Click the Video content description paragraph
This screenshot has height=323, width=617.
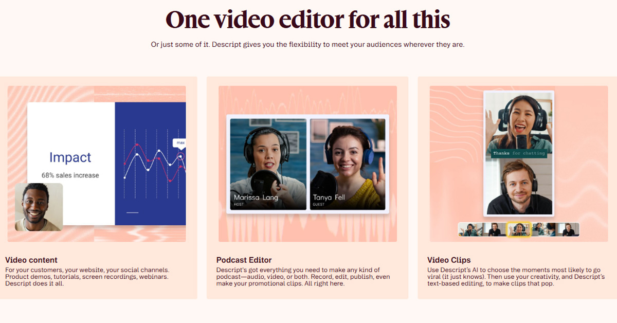click(87, 277)
